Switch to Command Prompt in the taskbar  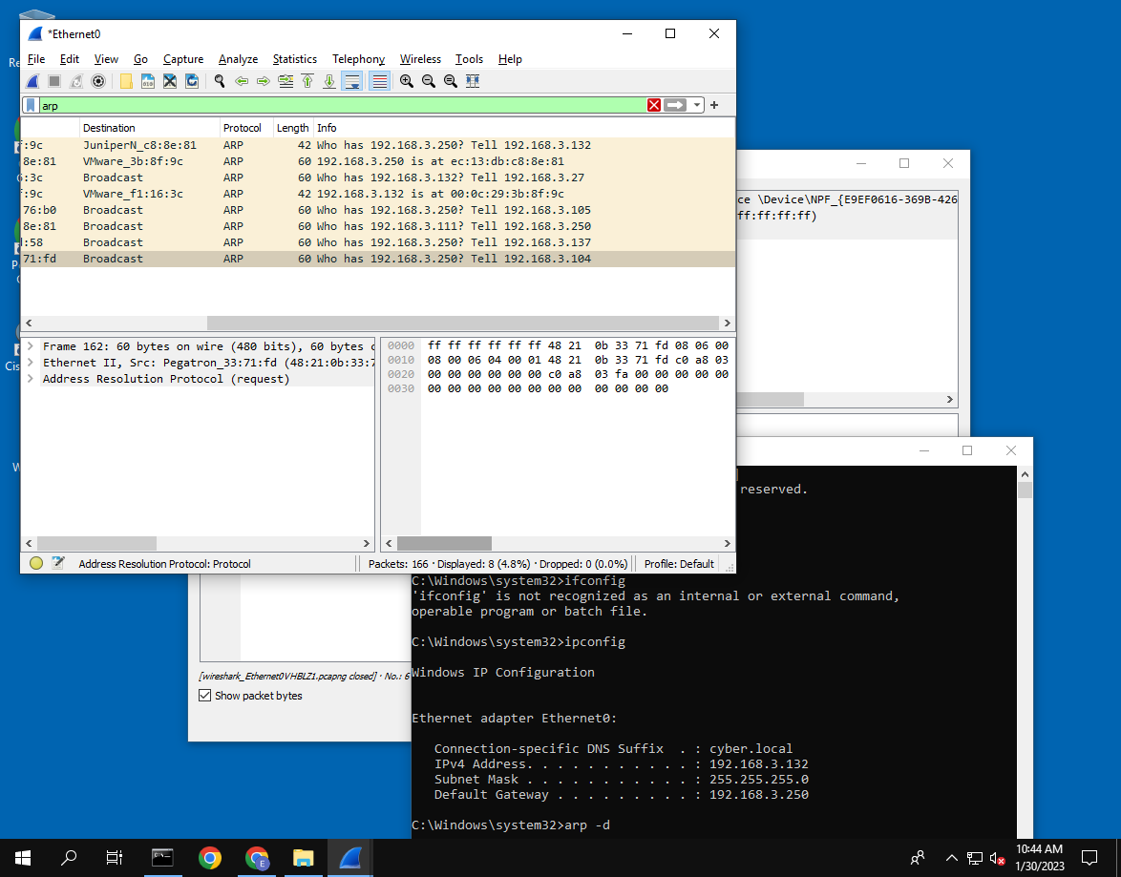pos(162,858)
